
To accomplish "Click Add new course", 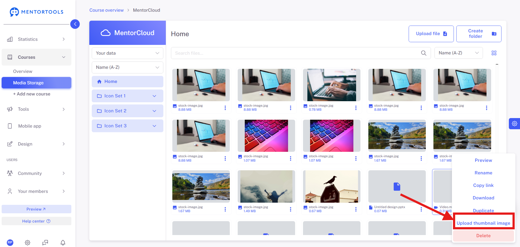I will 32,94.
